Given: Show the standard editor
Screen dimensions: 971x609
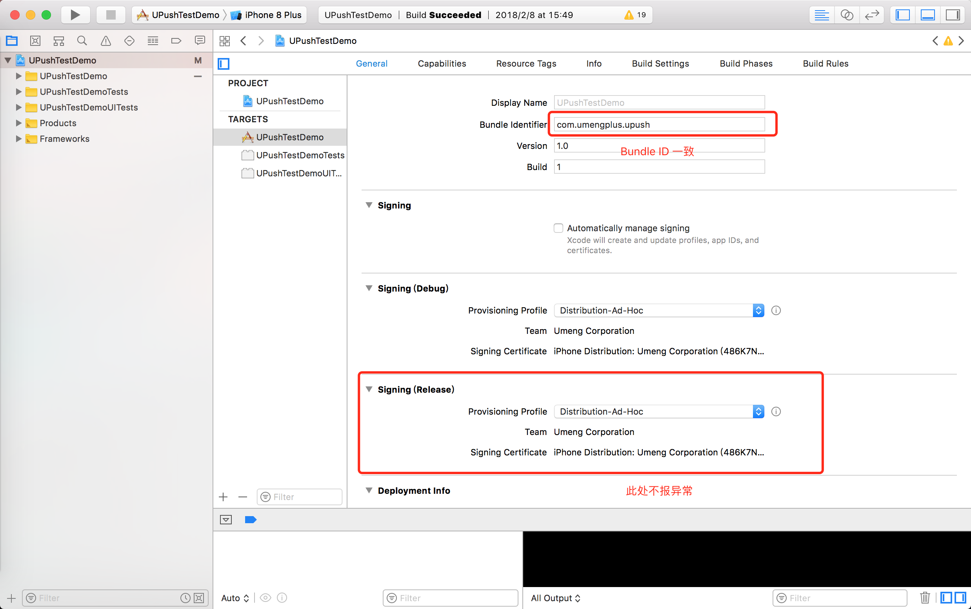Looking at the screenshot, I should pyautogui.click(x=822, y=15).
